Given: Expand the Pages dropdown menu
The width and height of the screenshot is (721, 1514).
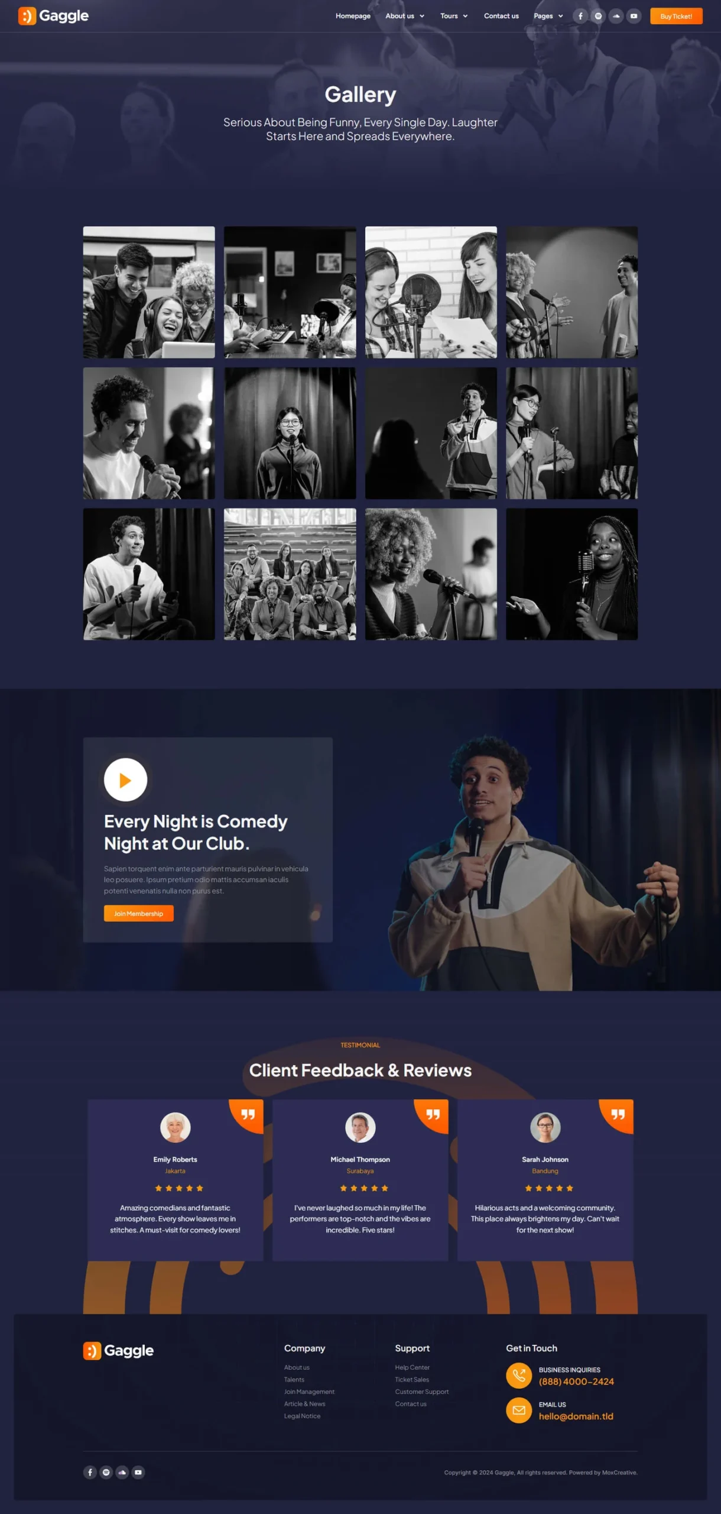Looking at the screenshot, I should 548,16.
